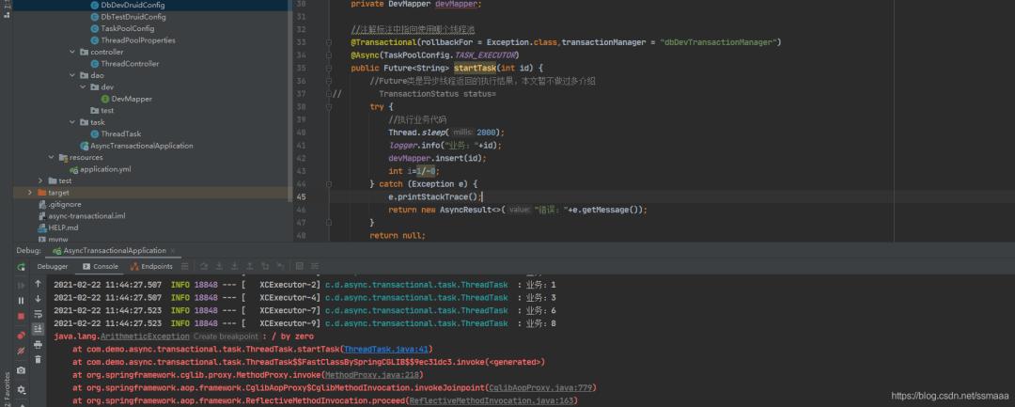Viewport: 1015px width, 407px height.
Task: Toggle scroll to end of console
Action: (x=39, y=328)
